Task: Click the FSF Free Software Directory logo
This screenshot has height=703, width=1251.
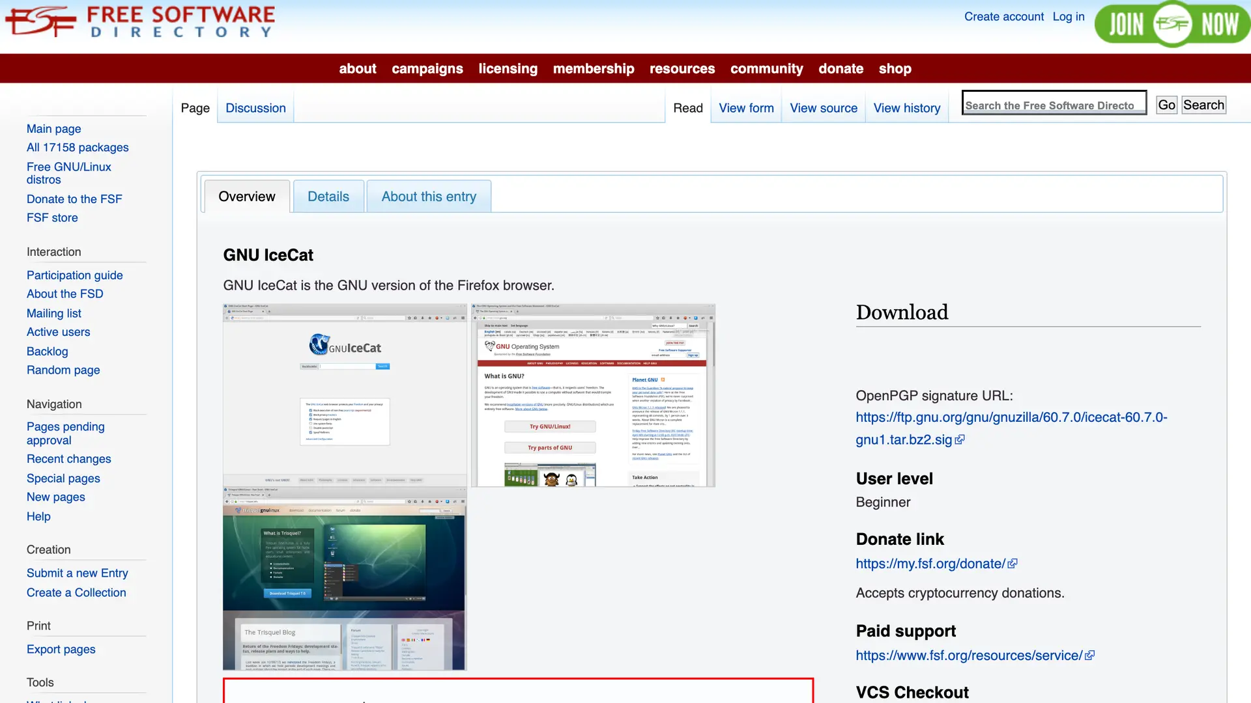Action: [139, 21]
